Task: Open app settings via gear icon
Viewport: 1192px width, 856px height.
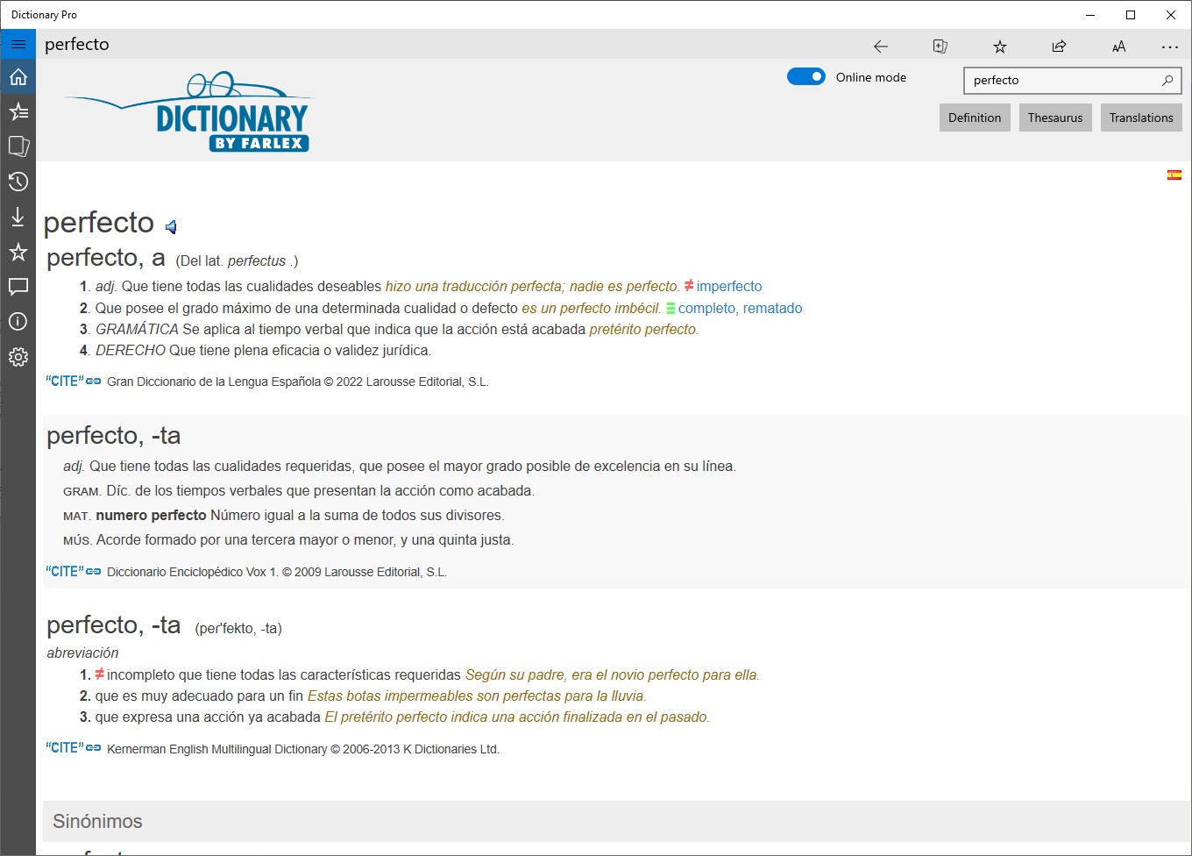Action: [x=18, y=356]
